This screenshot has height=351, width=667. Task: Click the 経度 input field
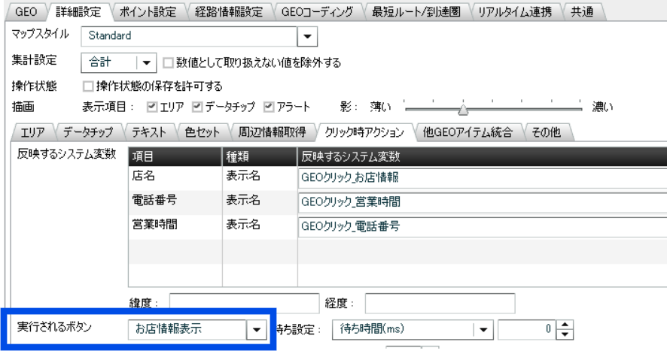440,303
